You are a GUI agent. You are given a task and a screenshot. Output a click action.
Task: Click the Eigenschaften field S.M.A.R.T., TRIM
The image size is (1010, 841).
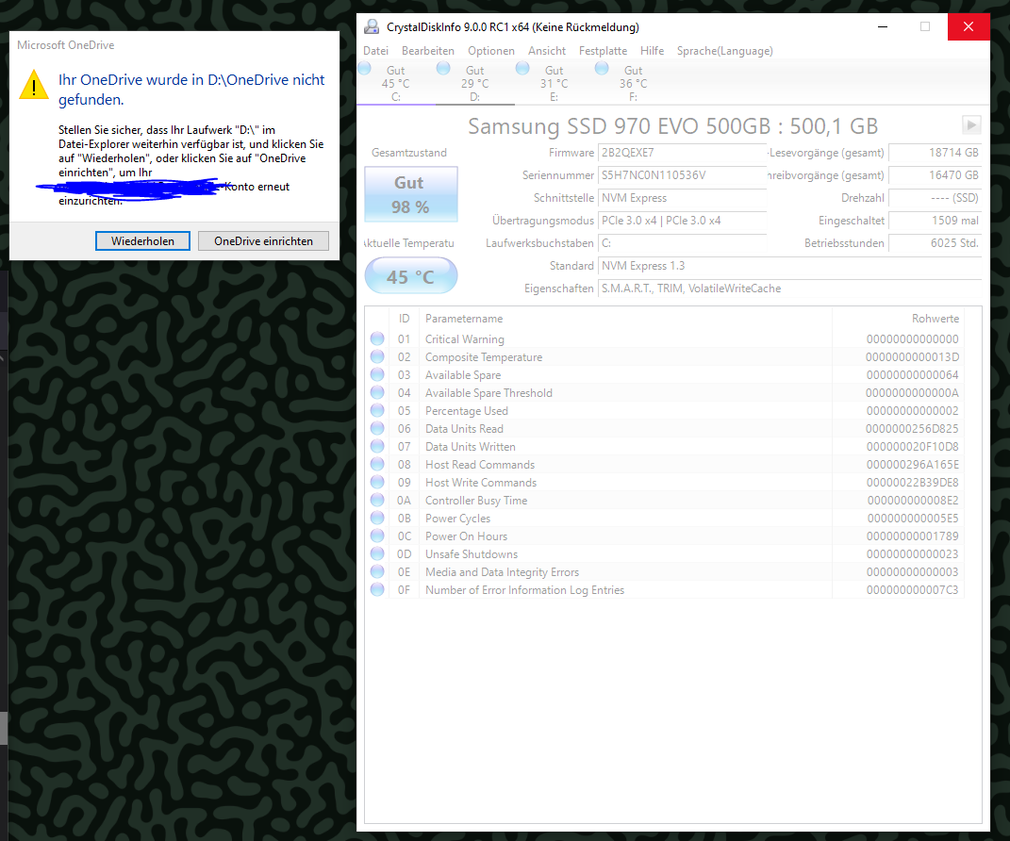tap(789, 288)
